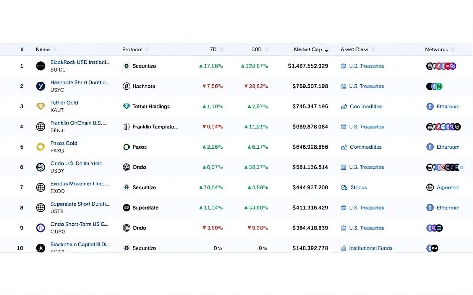
Task: Click market cap $1.467.552.929
Action: coord(308,66)
